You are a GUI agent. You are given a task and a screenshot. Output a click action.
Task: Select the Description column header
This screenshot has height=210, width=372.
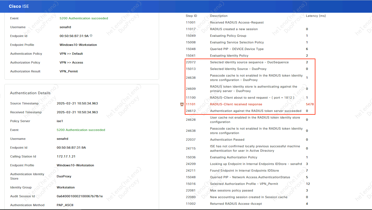pyautogui.click(x=219, y=16)
